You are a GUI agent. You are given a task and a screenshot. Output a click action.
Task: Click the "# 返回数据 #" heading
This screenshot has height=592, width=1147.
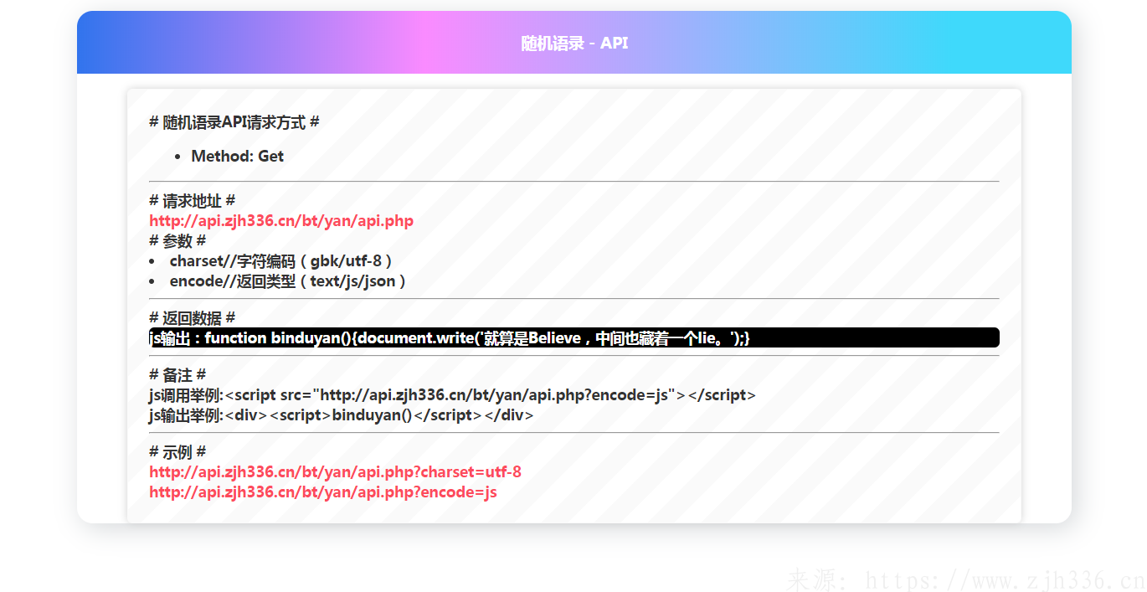tap(192, 318)
